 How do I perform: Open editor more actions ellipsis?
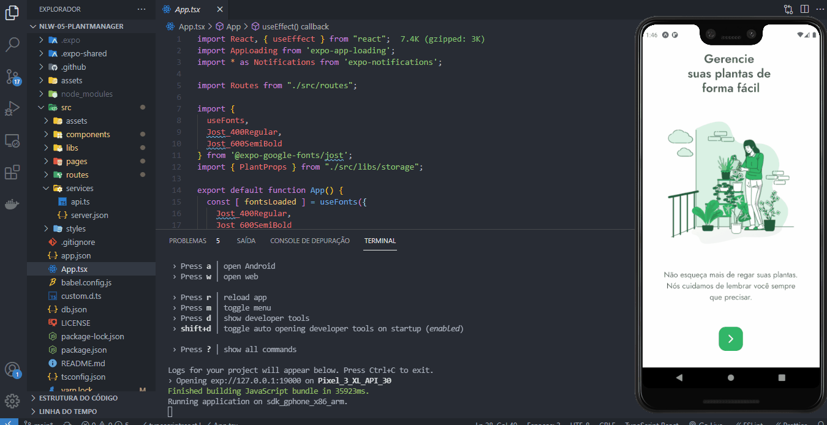coord(820,9)
